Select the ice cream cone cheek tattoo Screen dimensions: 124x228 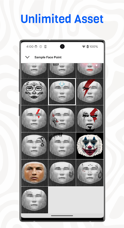(62, 119)
